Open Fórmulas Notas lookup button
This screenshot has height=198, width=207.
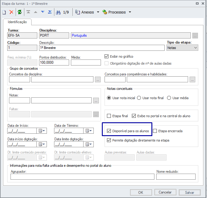coord(96,100)
